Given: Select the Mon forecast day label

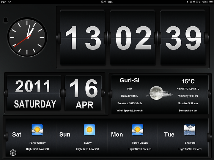Looking at the screenshot, I should click(117, 135).
